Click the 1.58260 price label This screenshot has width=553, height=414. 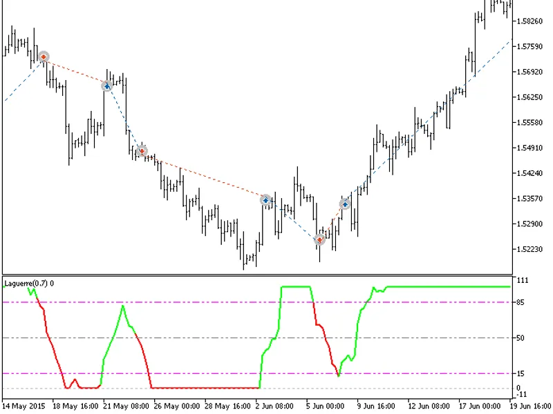(x=529, y=21)
